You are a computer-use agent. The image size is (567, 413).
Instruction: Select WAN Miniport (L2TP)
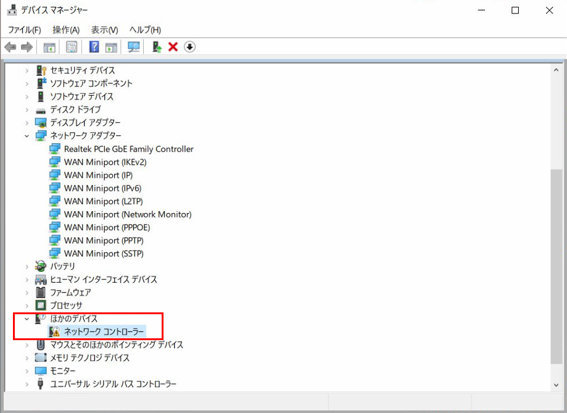point(104,201)
